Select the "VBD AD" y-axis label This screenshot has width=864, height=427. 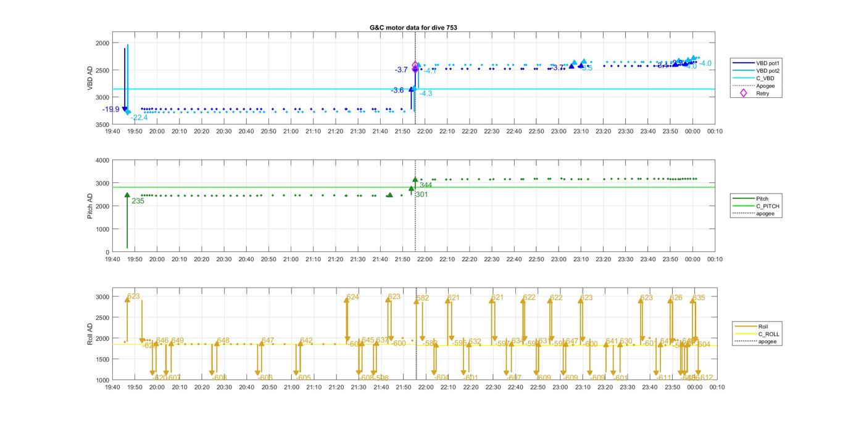(x=90, y=78)
